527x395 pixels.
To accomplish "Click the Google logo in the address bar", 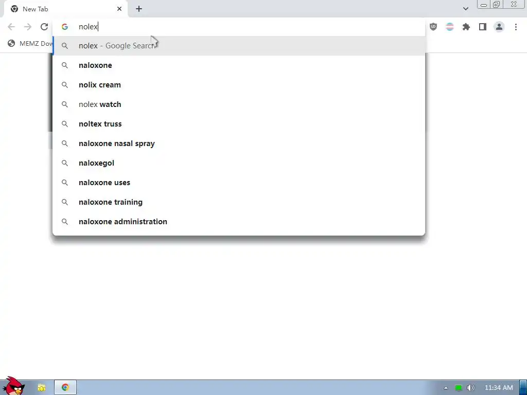I will [64, 27].
